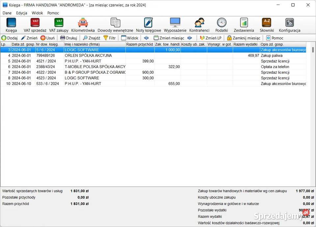The image size is (316, 227).
Task: Open Noty księgowe
Action: 148,25
